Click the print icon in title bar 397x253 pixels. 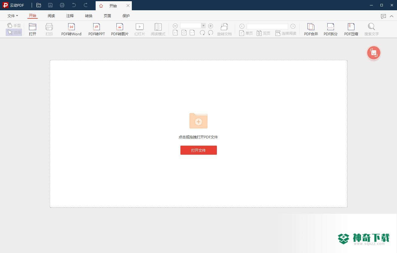coord(62,5)
